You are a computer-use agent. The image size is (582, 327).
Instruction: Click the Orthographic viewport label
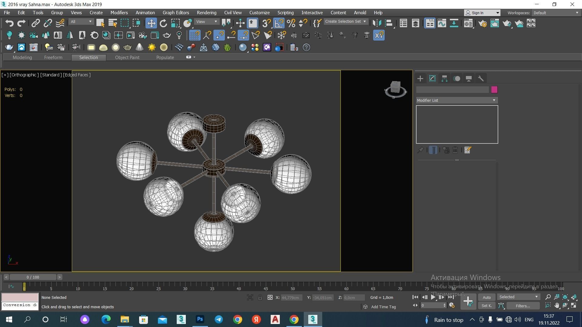[x=24, y=75]
